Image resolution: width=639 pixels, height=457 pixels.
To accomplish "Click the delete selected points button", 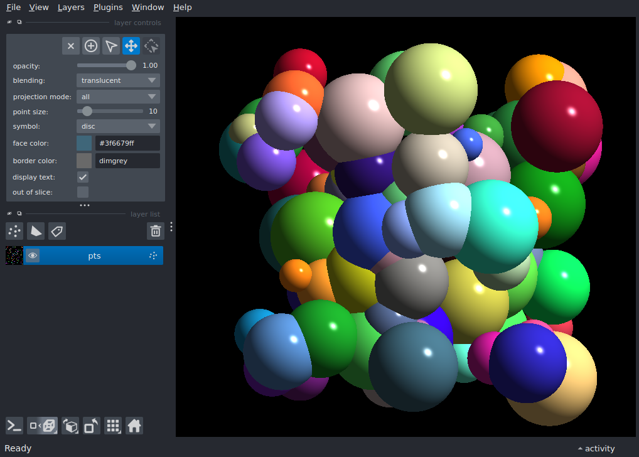I will 71,46.
